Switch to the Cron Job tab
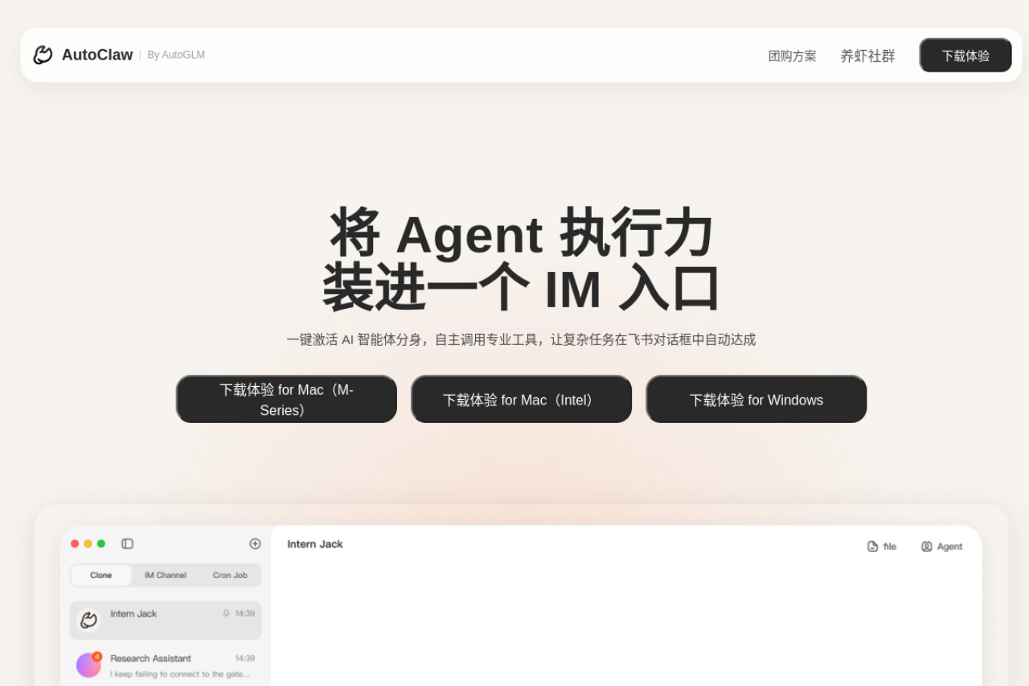The width and height of the screenshot is (1029, 686). pos(230,575)
